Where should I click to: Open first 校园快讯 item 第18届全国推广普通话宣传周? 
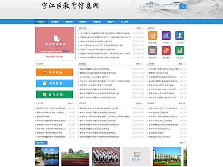(x=99, y=108)
